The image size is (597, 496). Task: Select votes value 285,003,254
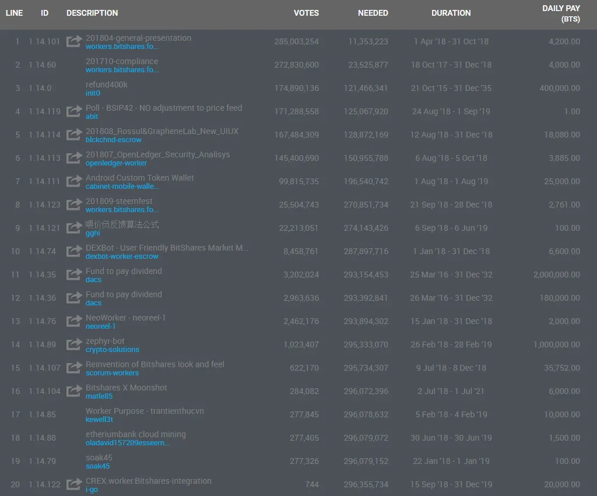coord(297,41)
